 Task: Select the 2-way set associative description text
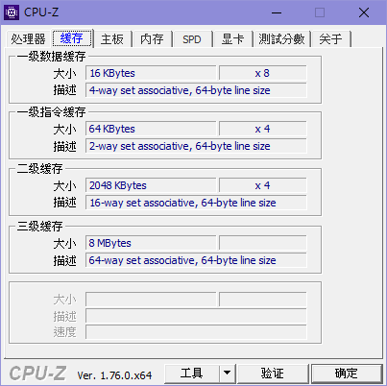180,146
